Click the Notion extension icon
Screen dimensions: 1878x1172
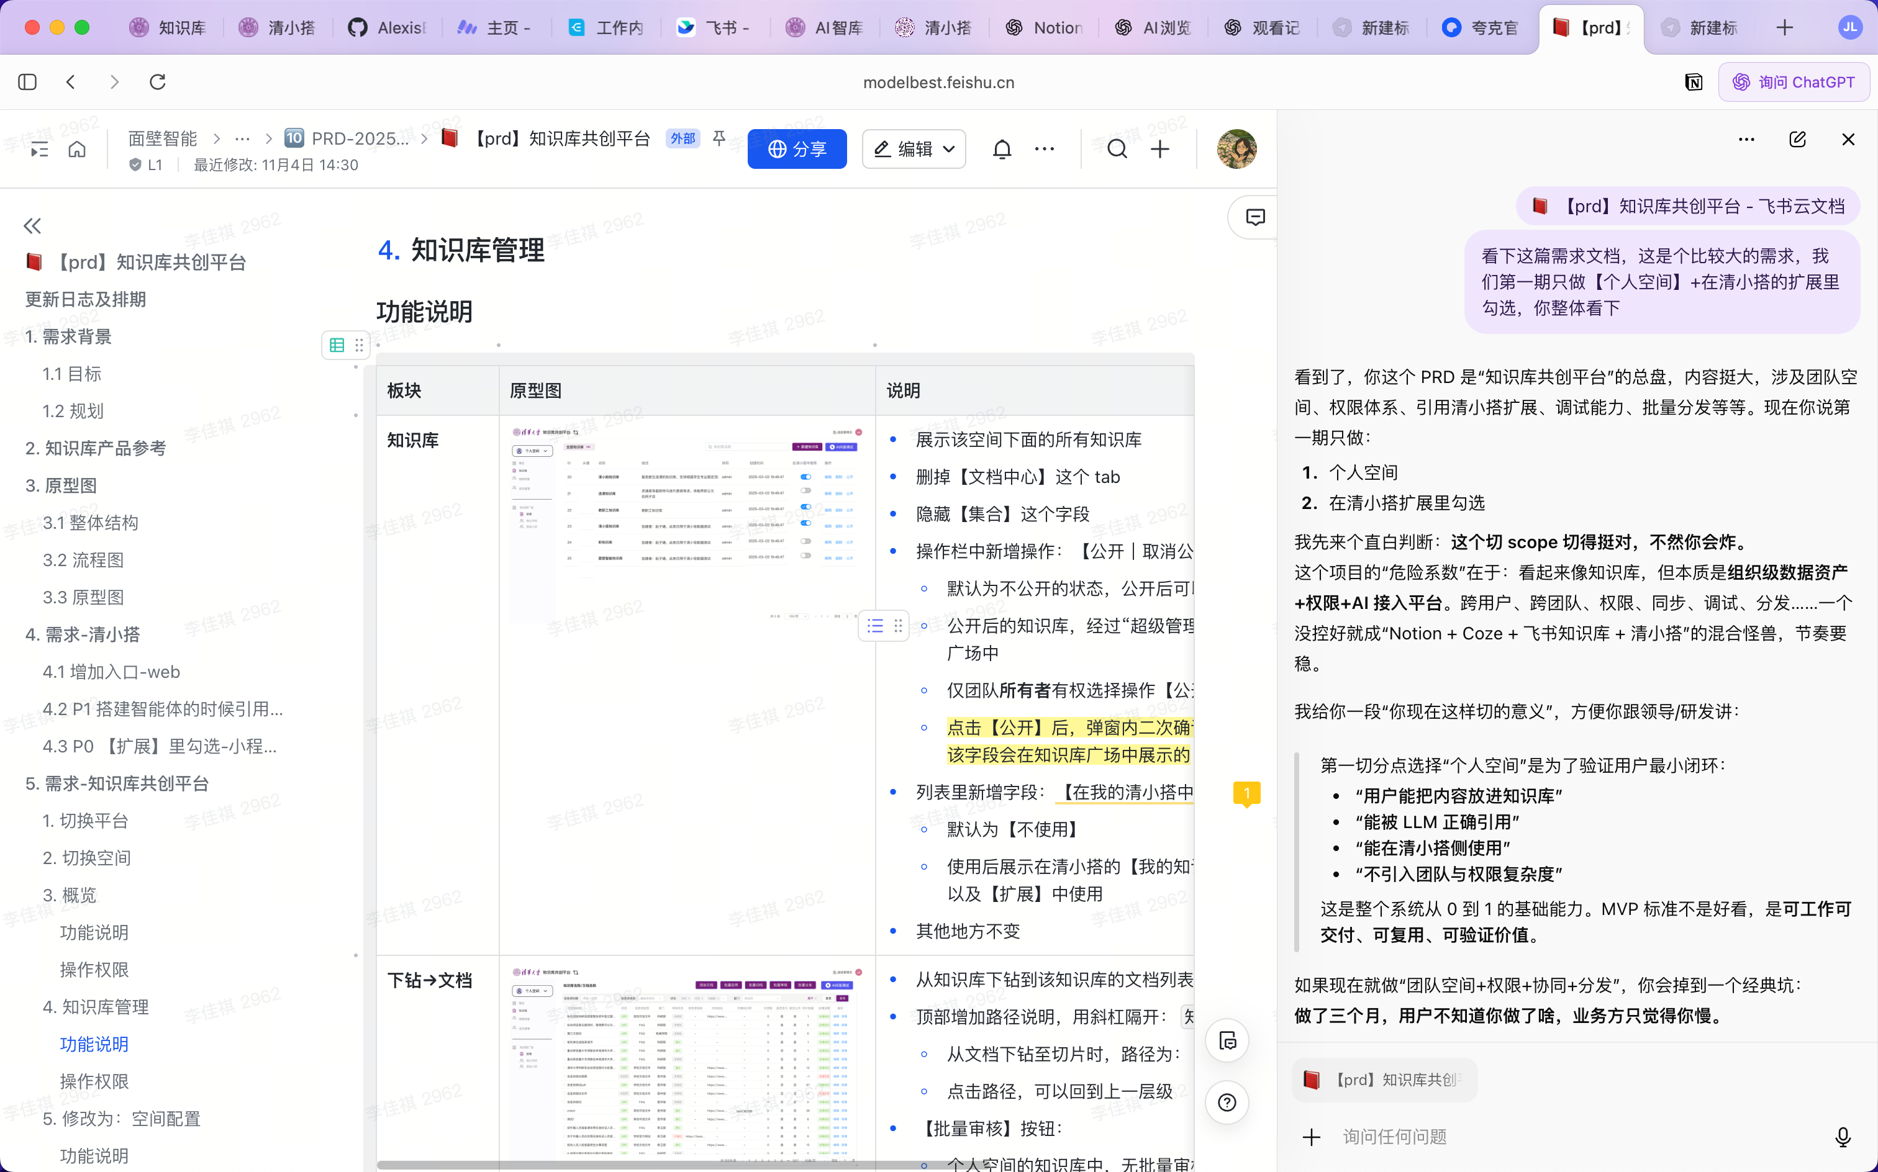pos(1694,82)
